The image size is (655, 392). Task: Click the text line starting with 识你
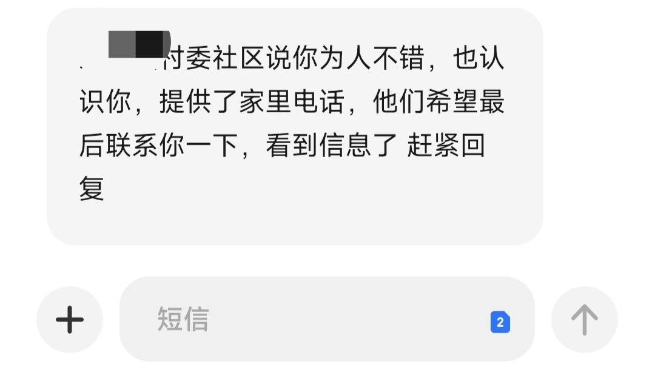[x=292, y=101]
